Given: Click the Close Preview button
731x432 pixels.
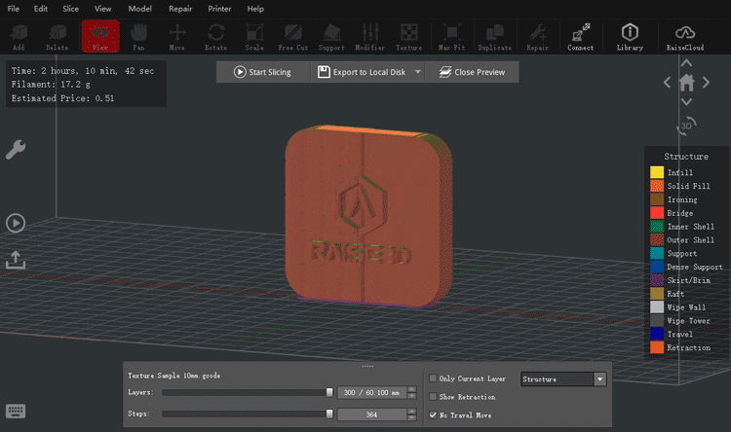Looking at the screenshot, I should tap(472, 72).
